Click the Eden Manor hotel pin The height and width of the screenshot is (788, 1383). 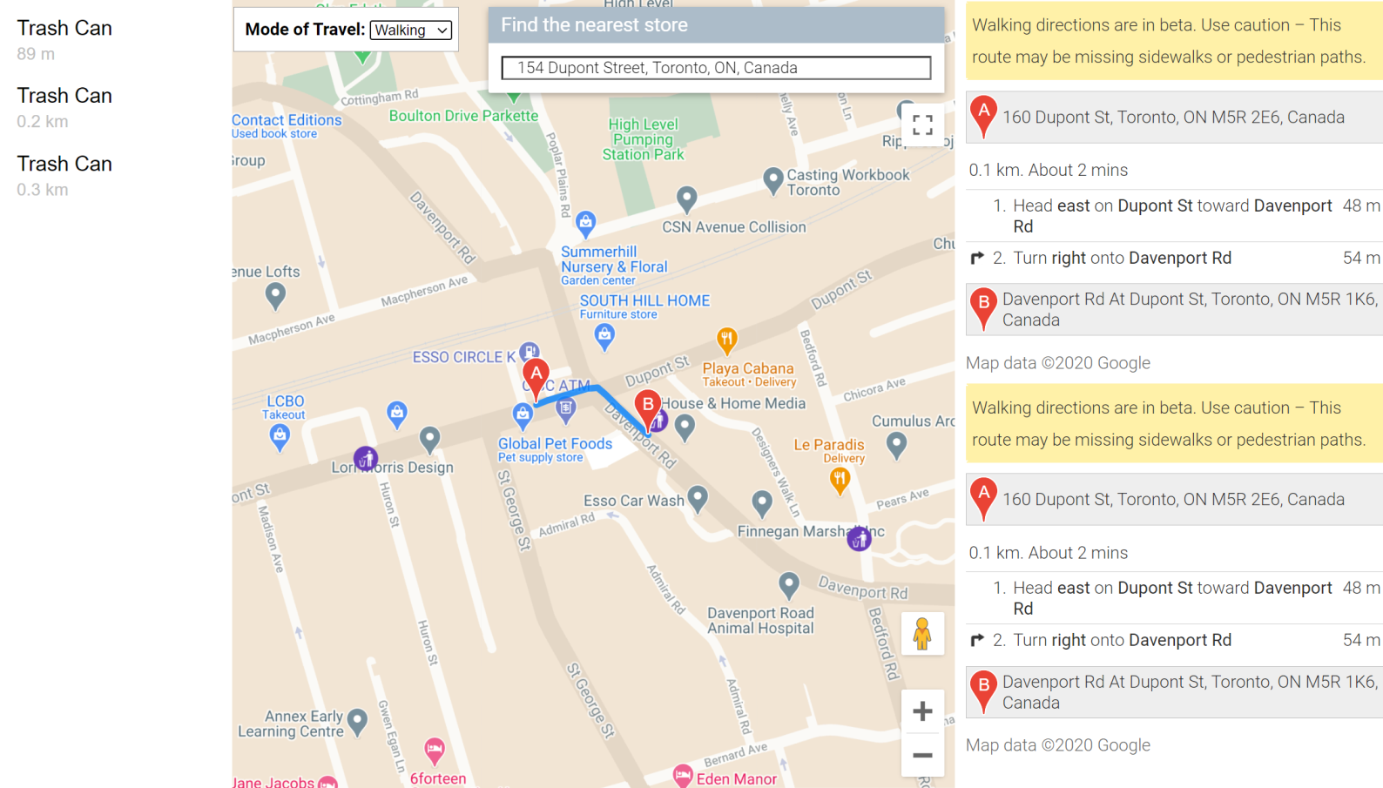click(683, 775)
